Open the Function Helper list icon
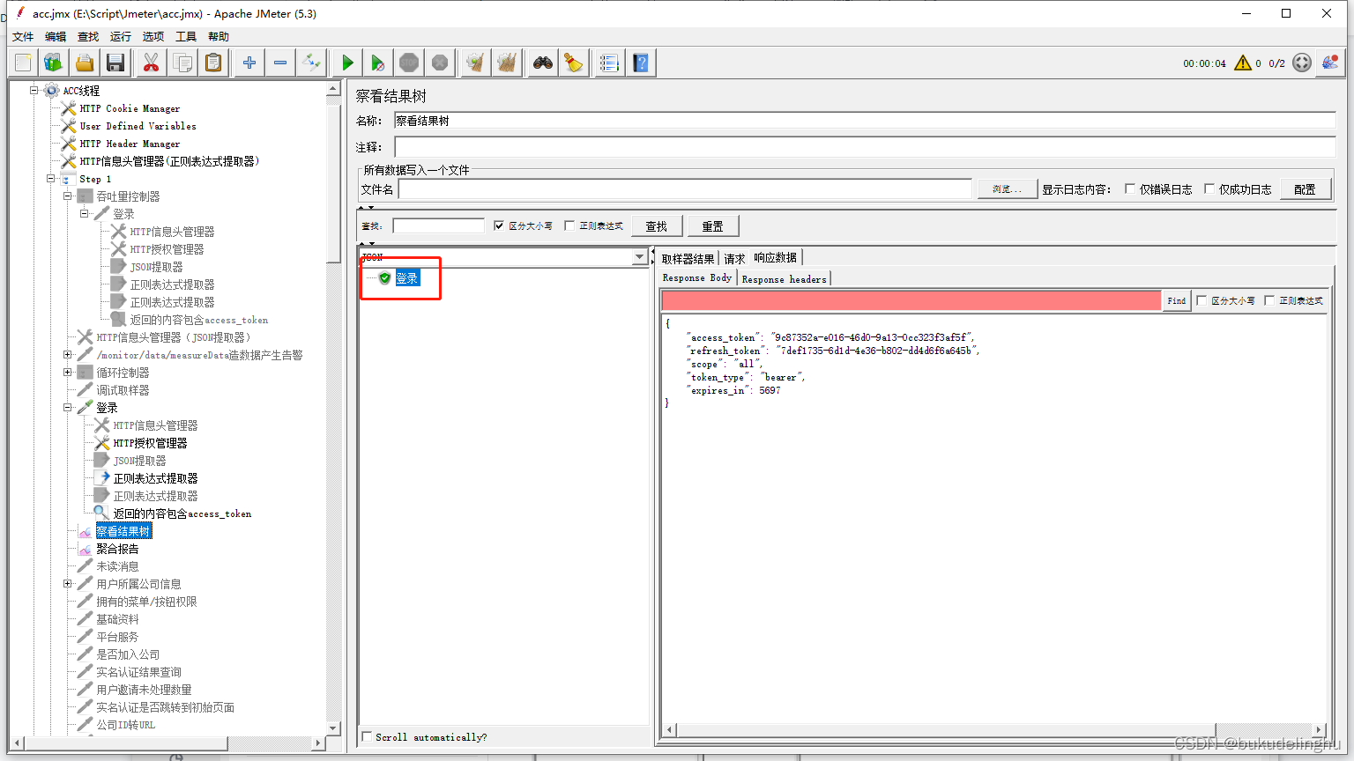 pyautogui.click(x=609, y=63)
